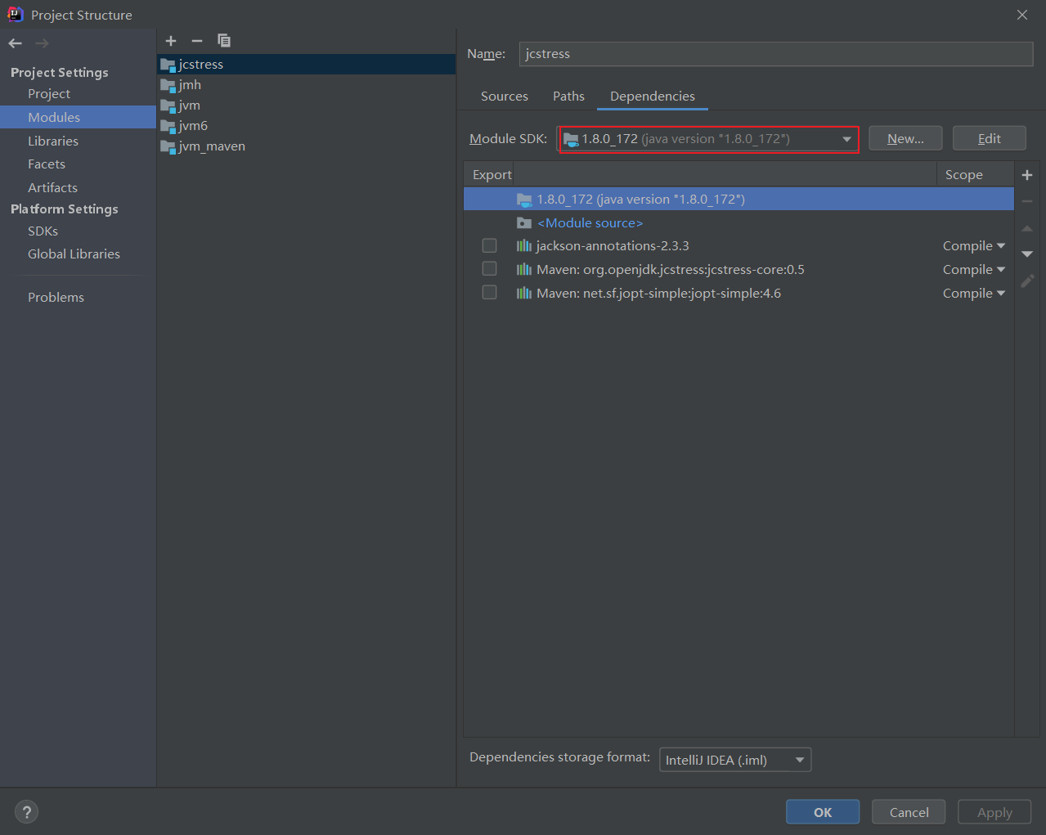Open the Scope dropdown for jackson-annotations
Image resolution: width=1046 pixels, height=835 pixels.
tap(975, 245)
